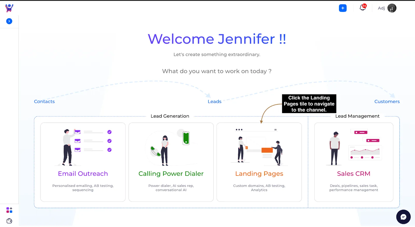Image resolution: width=415 pixels, height=227 pixels.
Task: Click the Email Outreach illustration
Action: click(83, 147)
